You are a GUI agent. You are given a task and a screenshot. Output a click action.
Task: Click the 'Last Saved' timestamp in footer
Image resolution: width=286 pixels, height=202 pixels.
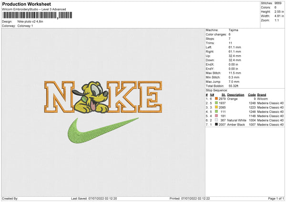pyautogui.click(x=94, y=198)
